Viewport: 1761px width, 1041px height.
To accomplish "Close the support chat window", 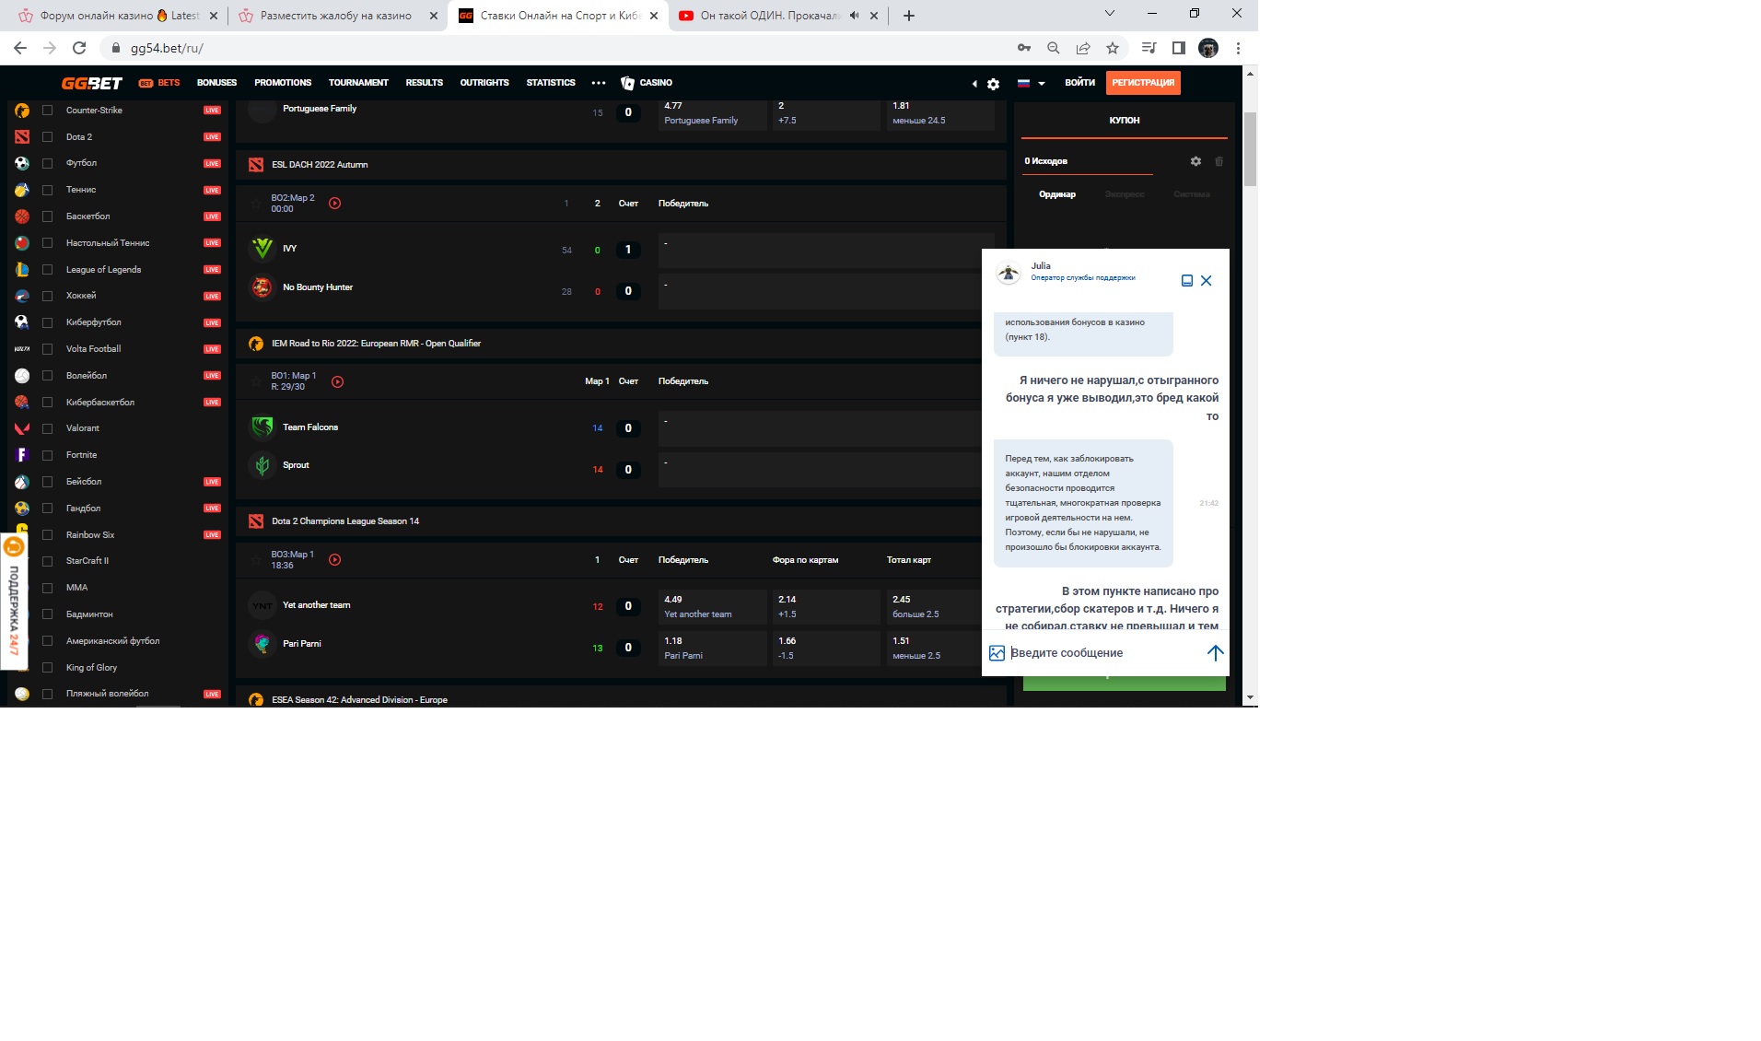I will (x=1206, y=281).
